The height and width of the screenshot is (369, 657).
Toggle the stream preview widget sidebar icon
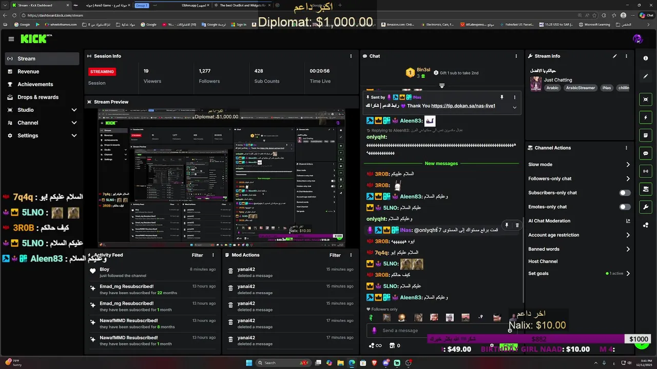point(646,99)
